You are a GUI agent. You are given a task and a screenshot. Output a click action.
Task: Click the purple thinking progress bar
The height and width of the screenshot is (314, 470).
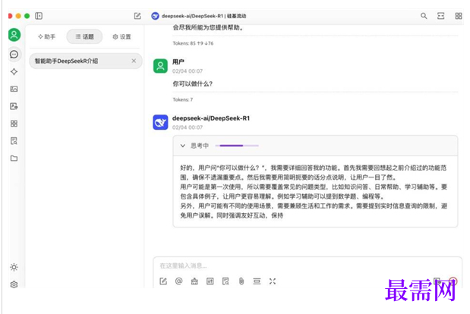click(237, 146)
